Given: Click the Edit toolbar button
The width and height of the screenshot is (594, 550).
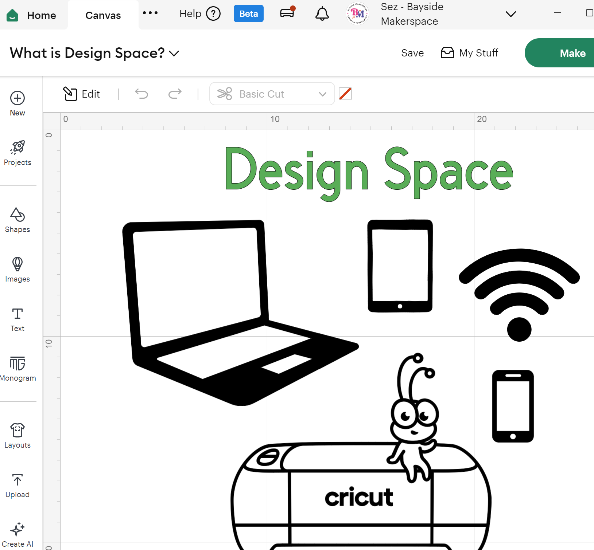Looking at the screenshot, I should click(x=81, y=94).
